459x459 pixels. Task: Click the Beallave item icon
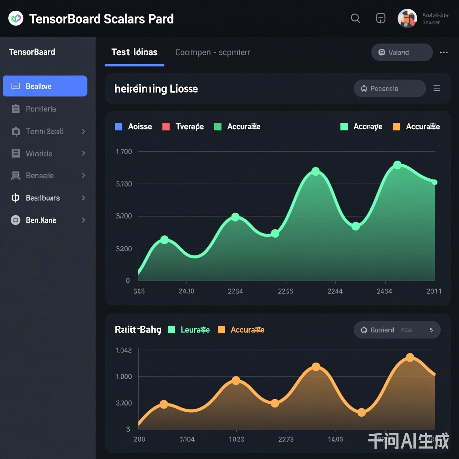16,86
